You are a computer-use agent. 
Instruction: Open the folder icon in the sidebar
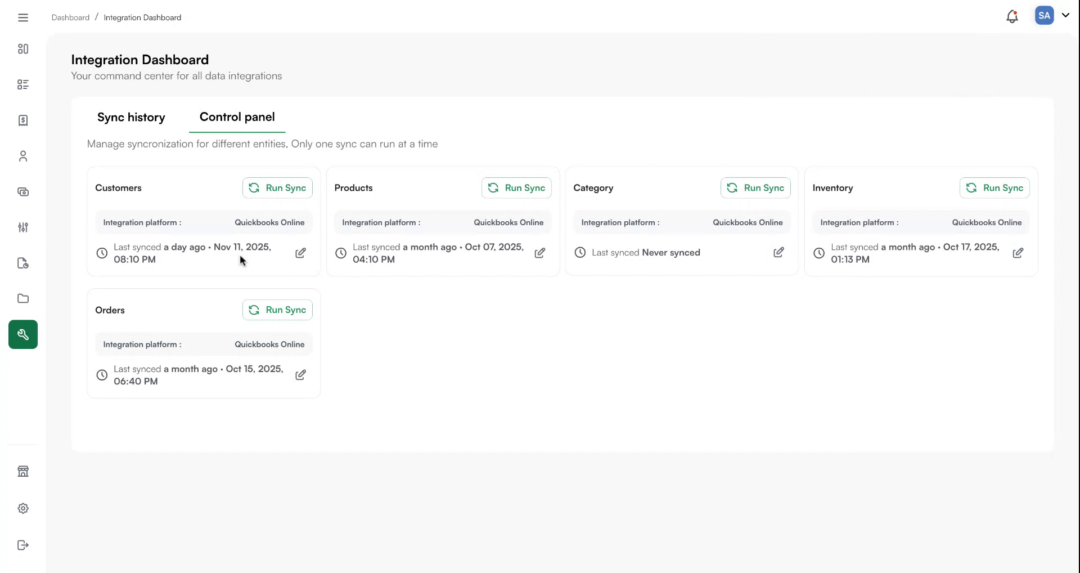(23, 298)
